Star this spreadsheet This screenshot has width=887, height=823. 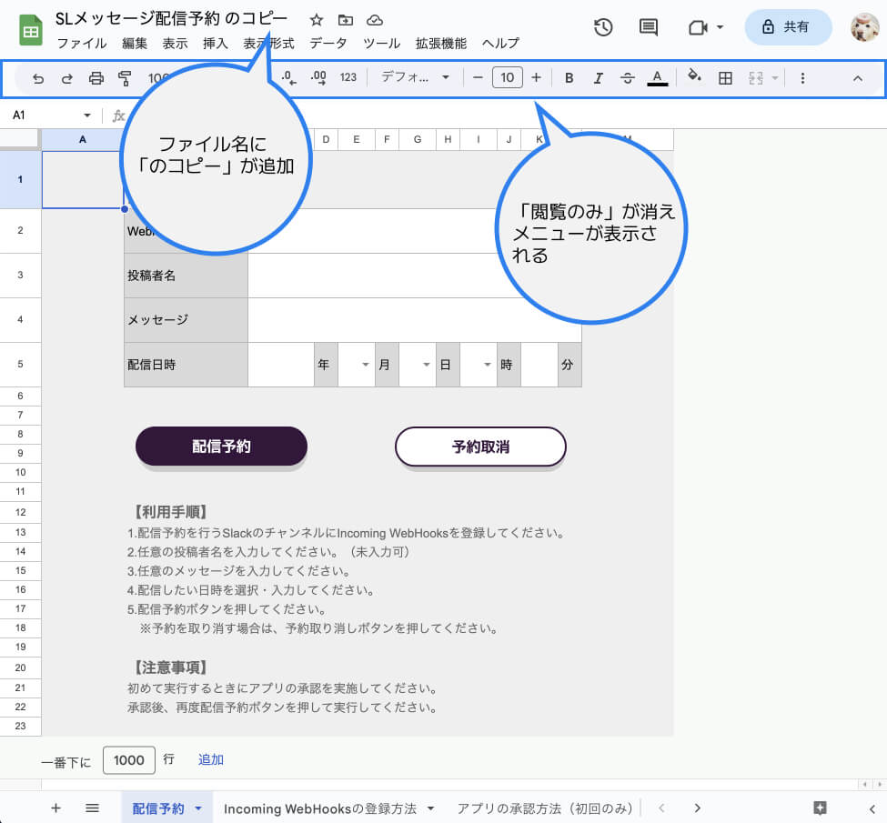[317, 20]
